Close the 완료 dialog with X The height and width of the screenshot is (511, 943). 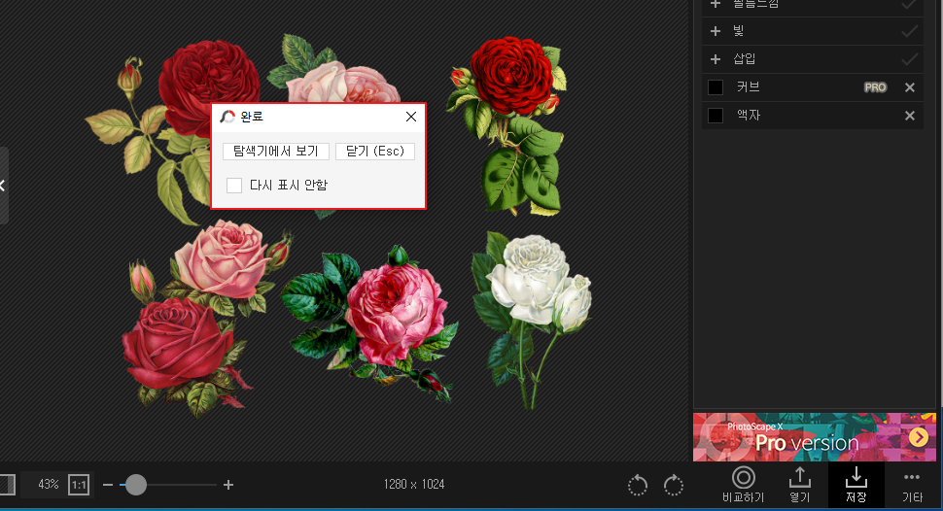click(x=411, y=117)
